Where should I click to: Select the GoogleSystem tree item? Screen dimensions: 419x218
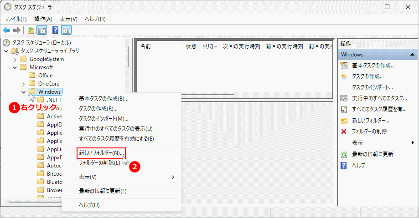point(47,59)
